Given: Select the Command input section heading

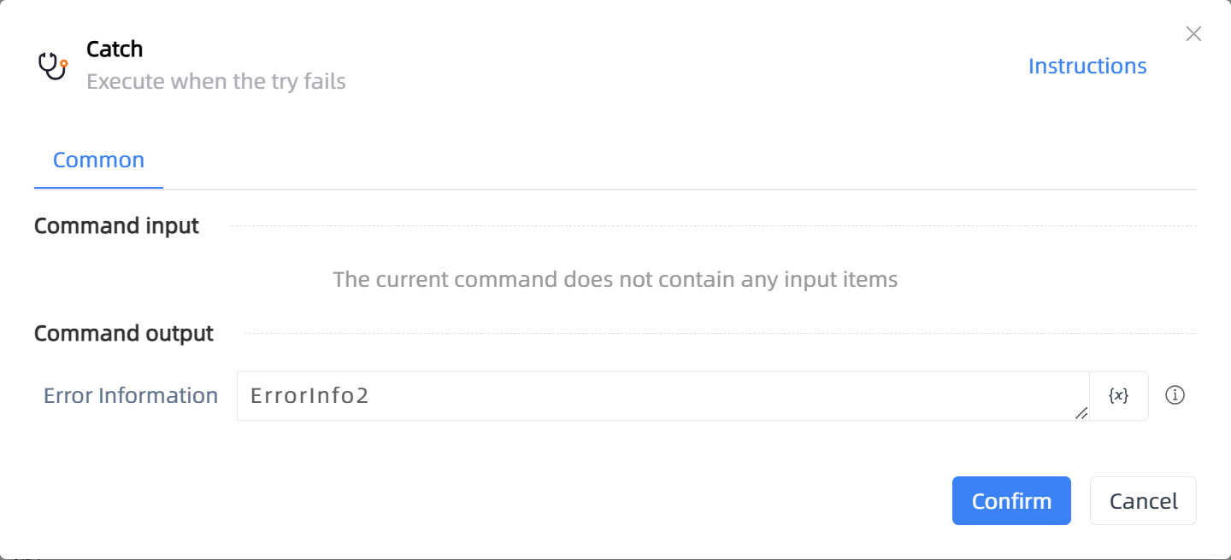Looking at the screenshot, I should click(x=116, y=226).
